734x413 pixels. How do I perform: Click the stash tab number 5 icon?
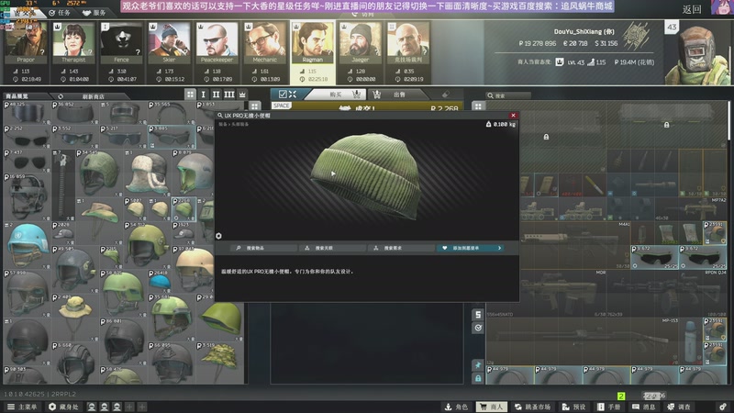pos(478,315)
